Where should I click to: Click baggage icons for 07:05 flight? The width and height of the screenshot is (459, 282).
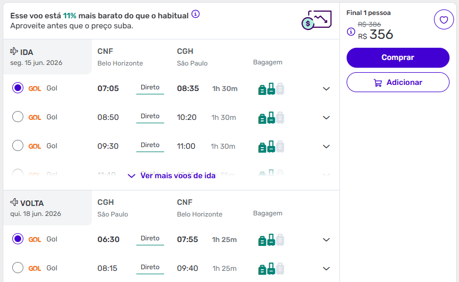click(x=271, y=89)
